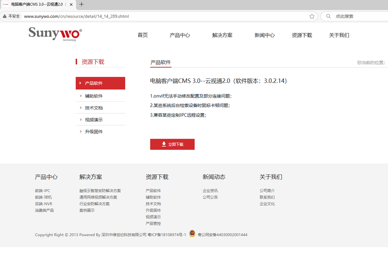Screen dimensions: 388x253
Task: Click the address bar URL
Action: pos(76,16)
